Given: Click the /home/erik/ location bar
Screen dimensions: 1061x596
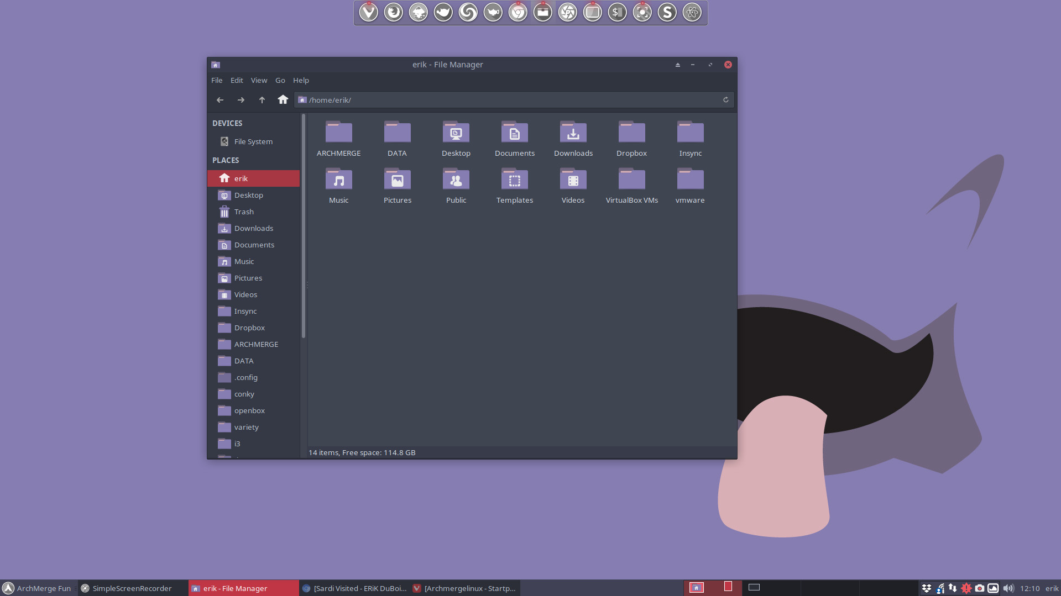Looking at the screenshot, I should (509, 100).
